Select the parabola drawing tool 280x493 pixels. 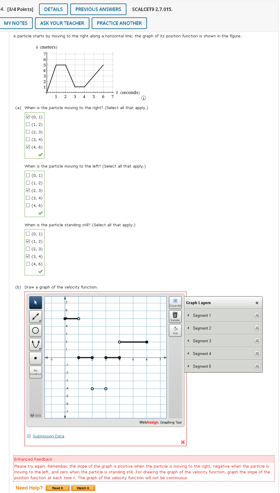point(36,344)
